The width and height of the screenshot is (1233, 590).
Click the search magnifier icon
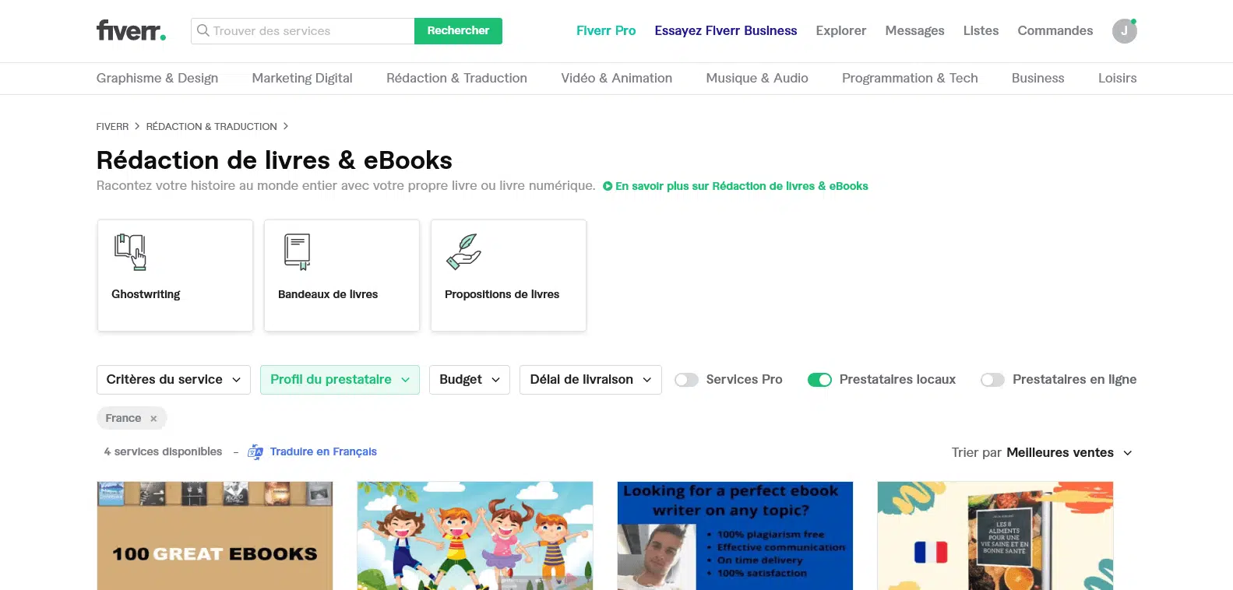(x=203, y=30)
